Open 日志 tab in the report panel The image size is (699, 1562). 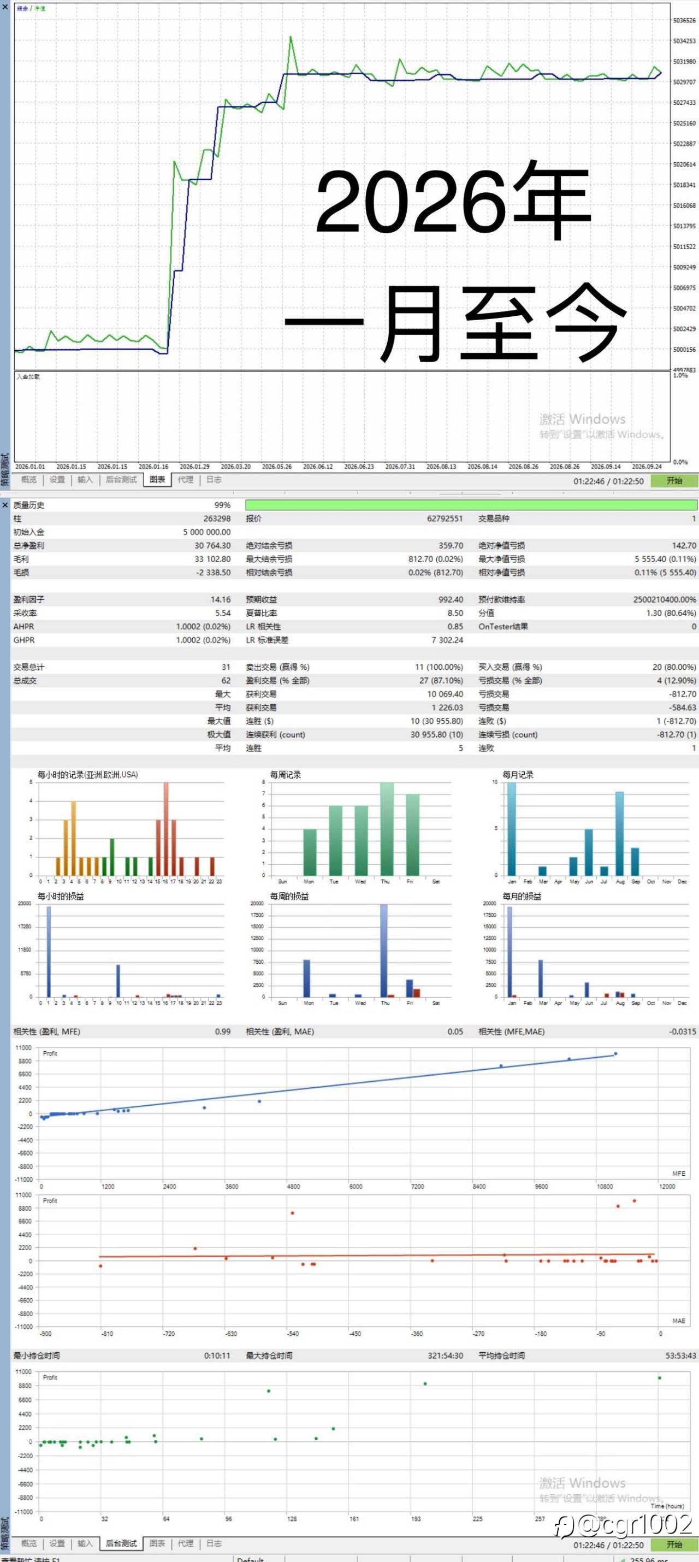click(214, 1544)
